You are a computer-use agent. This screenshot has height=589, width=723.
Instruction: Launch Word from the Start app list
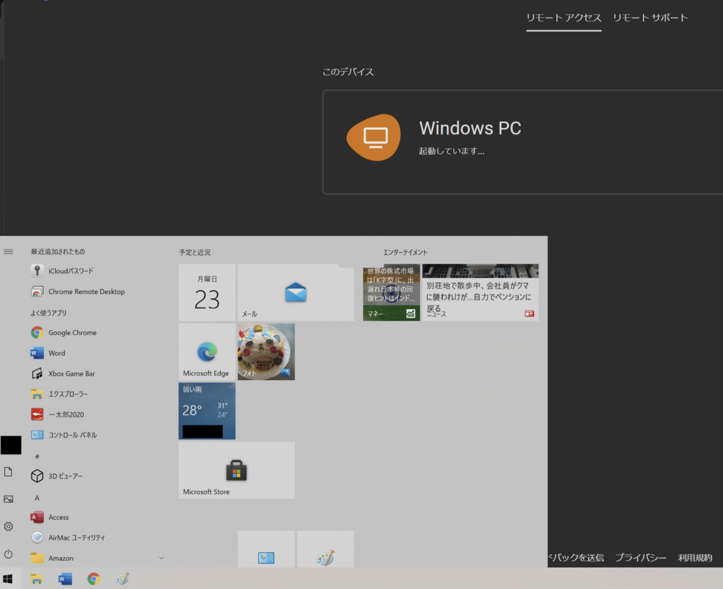pyautogui.click(x=96, y=353)
